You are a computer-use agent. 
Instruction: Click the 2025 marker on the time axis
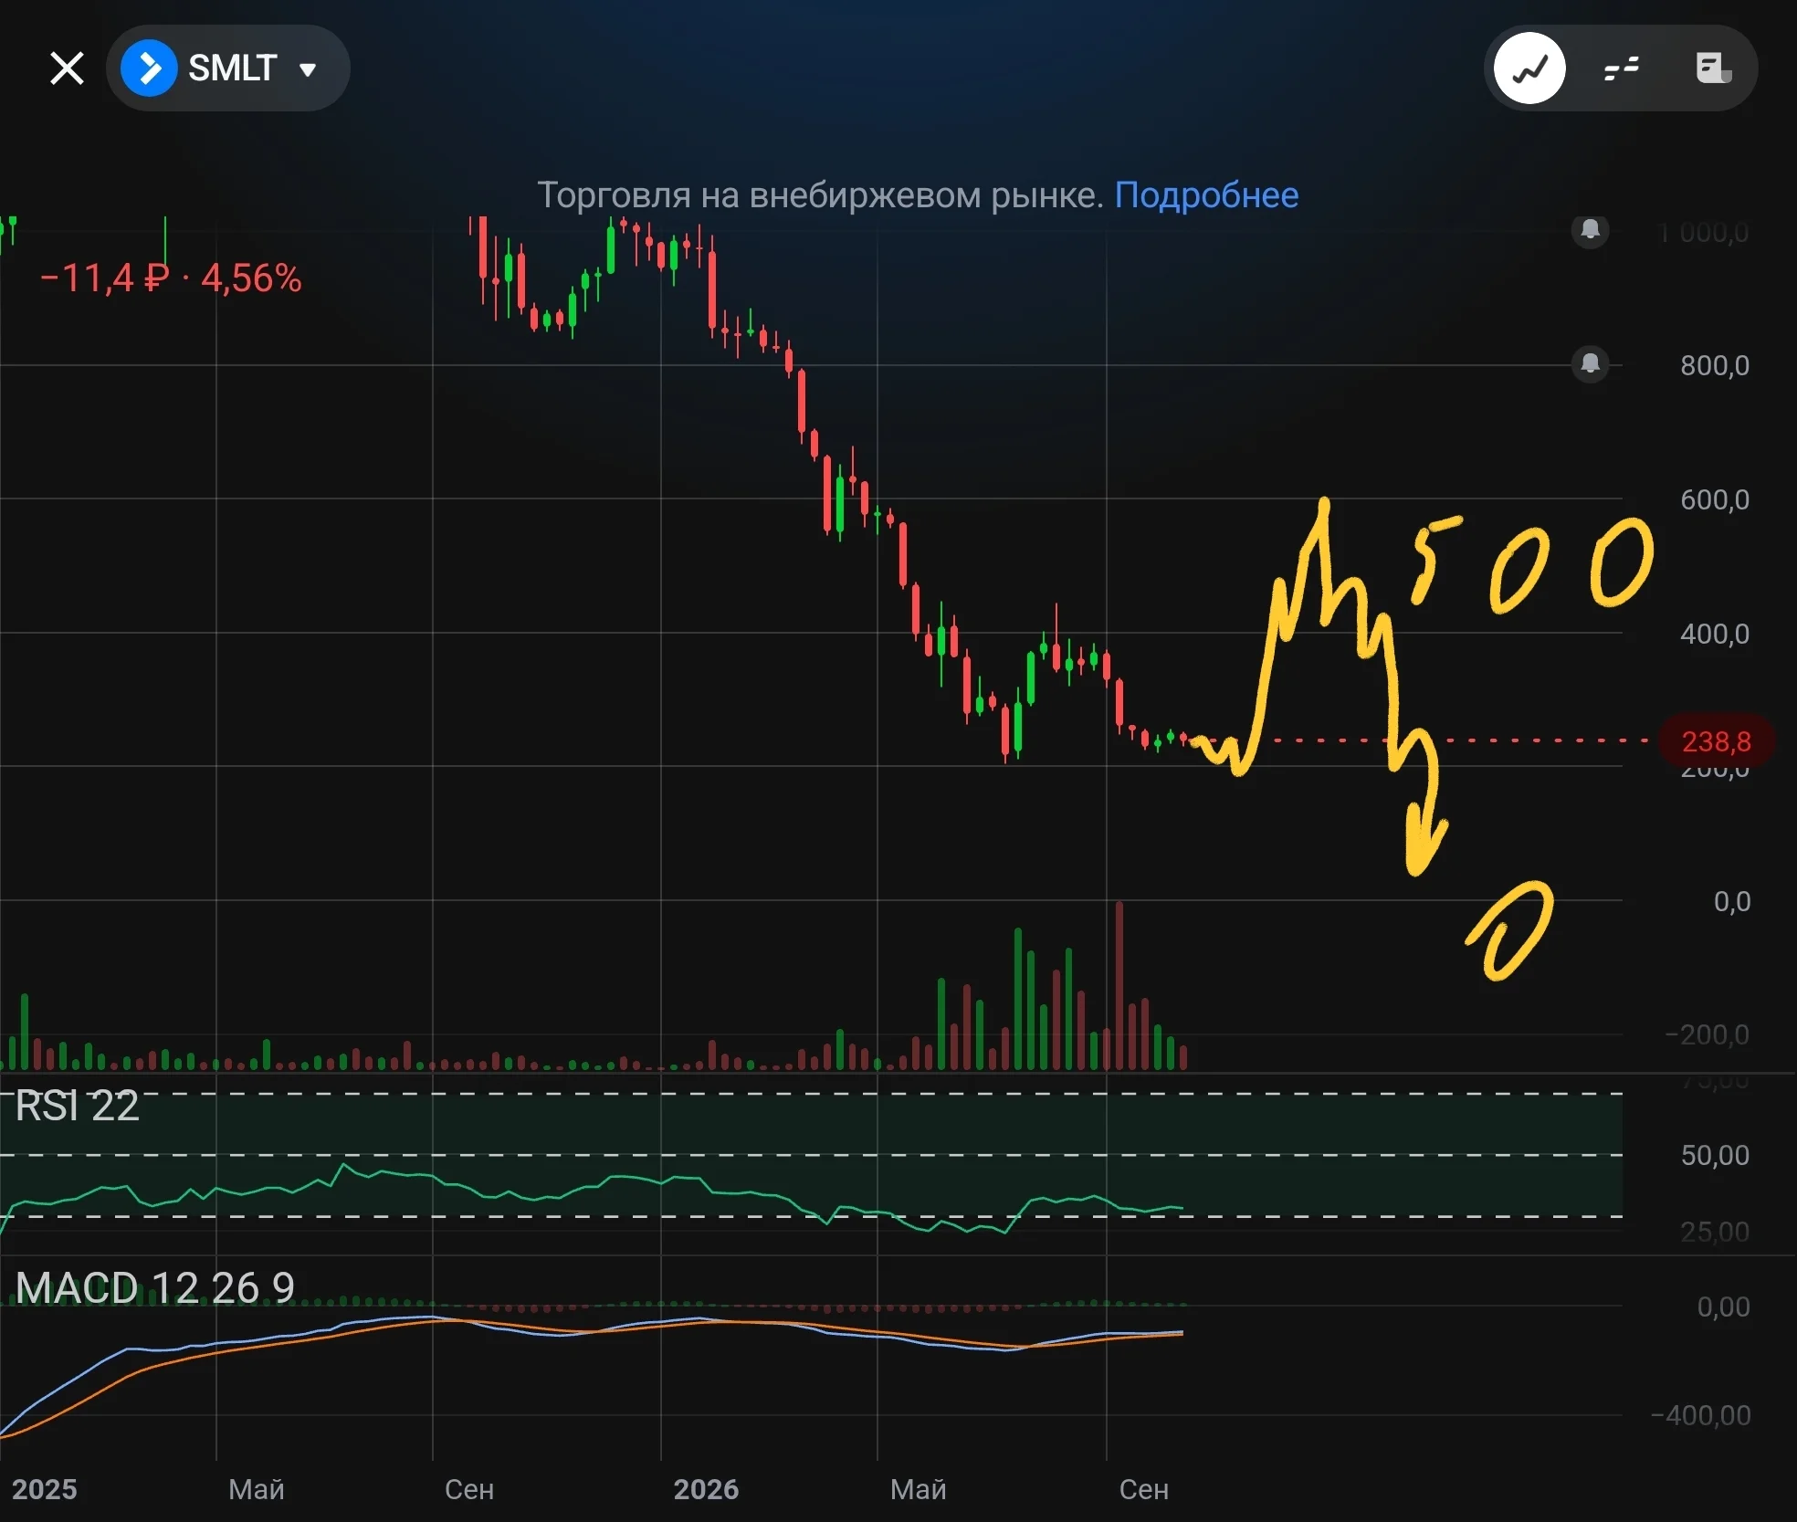tap(44, 1489)
